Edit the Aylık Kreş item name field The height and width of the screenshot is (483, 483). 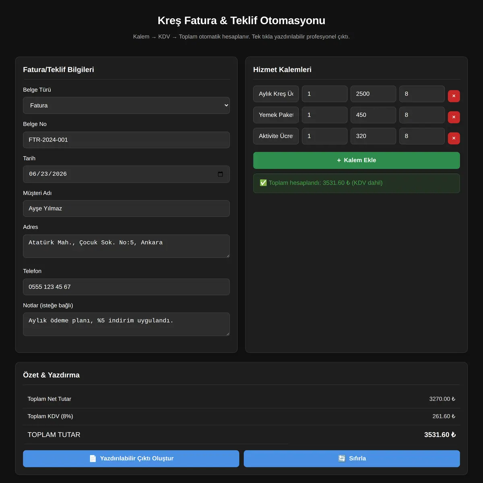coord(276,94)
